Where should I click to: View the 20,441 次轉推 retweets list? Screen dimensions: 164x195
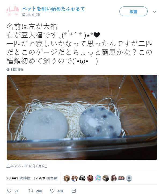point(18,178)
